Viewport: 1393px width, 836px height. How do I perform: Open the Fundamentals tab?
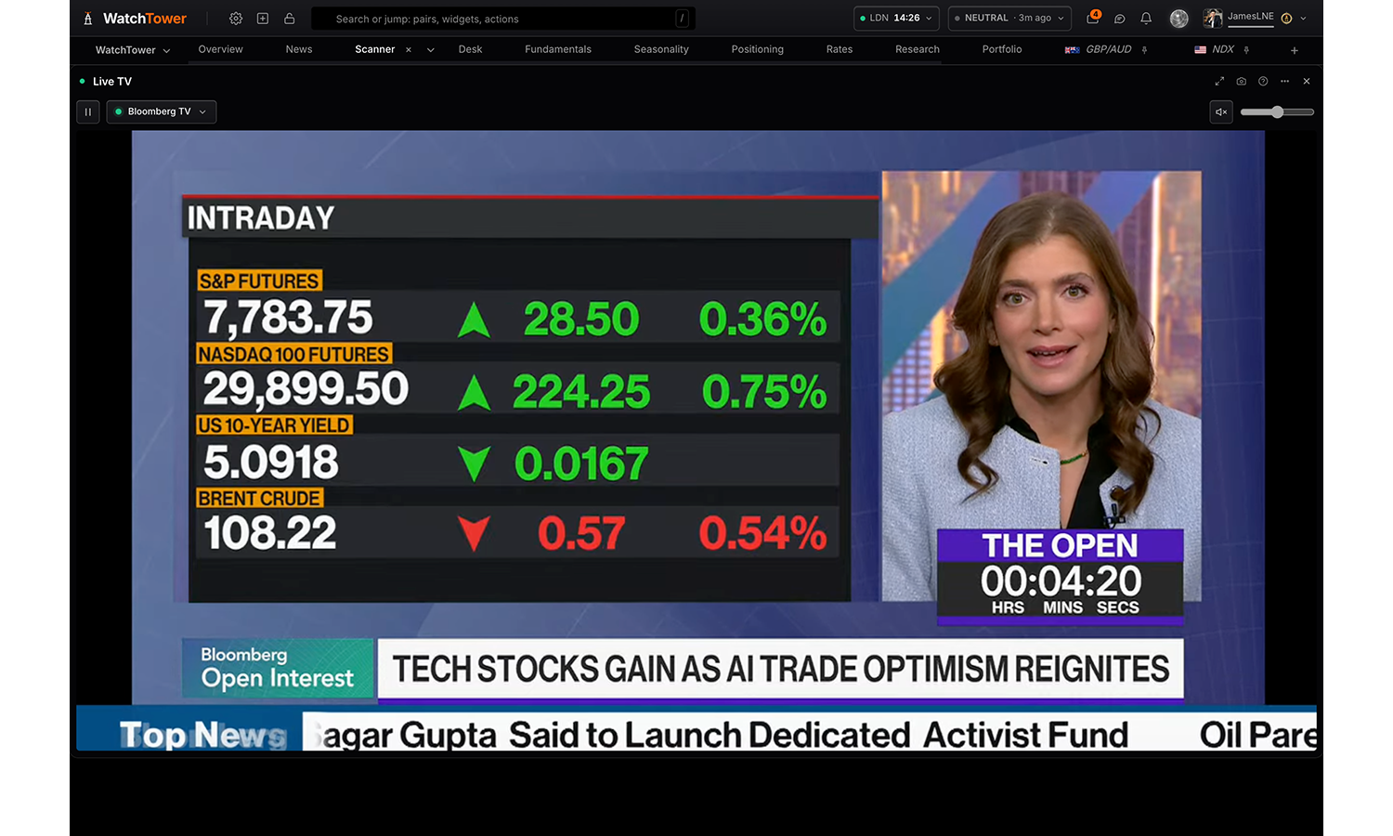[x=558, y=49]
